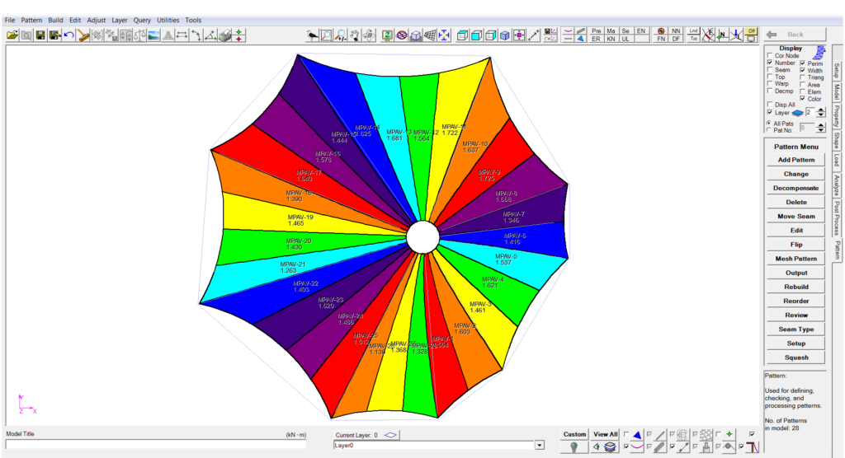Toggle the Number display checkbox
Screen dimensions: 845x458
[770, 63]
